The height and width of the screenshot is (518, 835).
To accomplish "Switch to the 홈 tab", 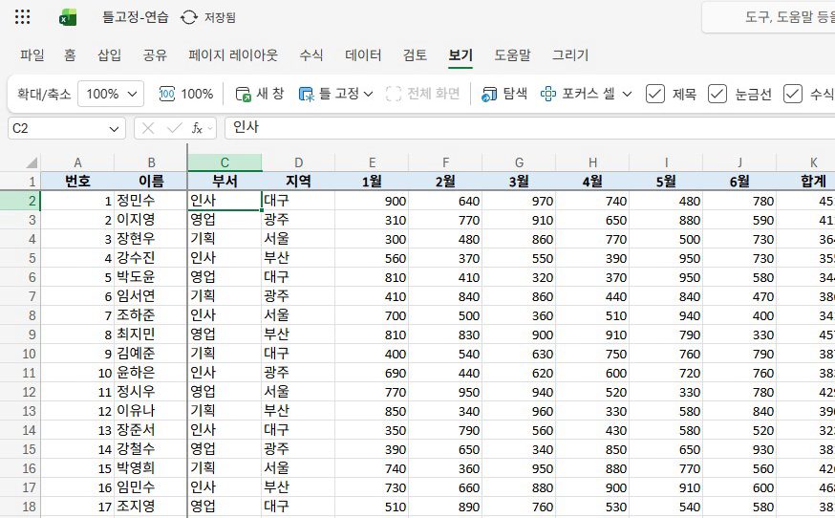I will [x=70, y=54].
